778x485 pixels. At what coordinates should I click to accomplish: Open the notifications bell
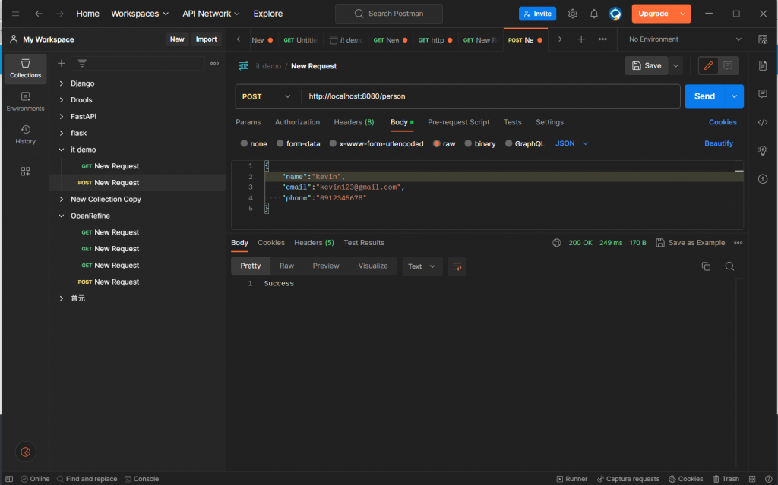(594, 14)
